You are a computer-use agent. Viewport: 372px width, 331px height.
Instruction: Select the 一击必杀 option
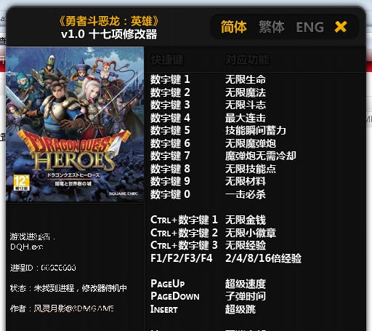point(246,194)
